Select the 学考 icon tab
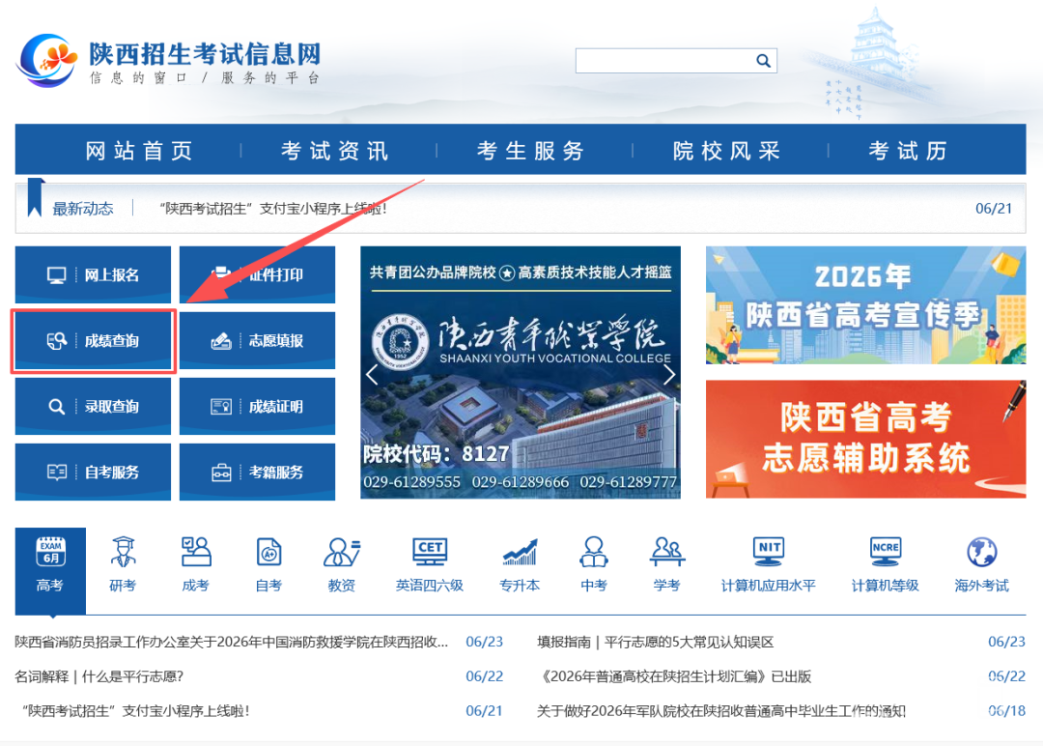This screenshot has width=1043, height=746. [666, 564]
